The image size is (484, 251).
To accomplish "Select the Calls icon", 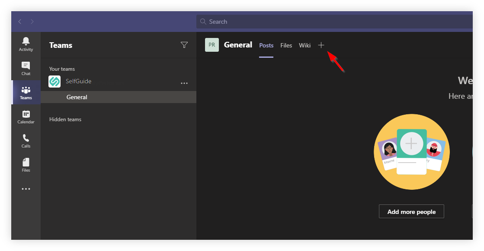I will pos(26,140).
